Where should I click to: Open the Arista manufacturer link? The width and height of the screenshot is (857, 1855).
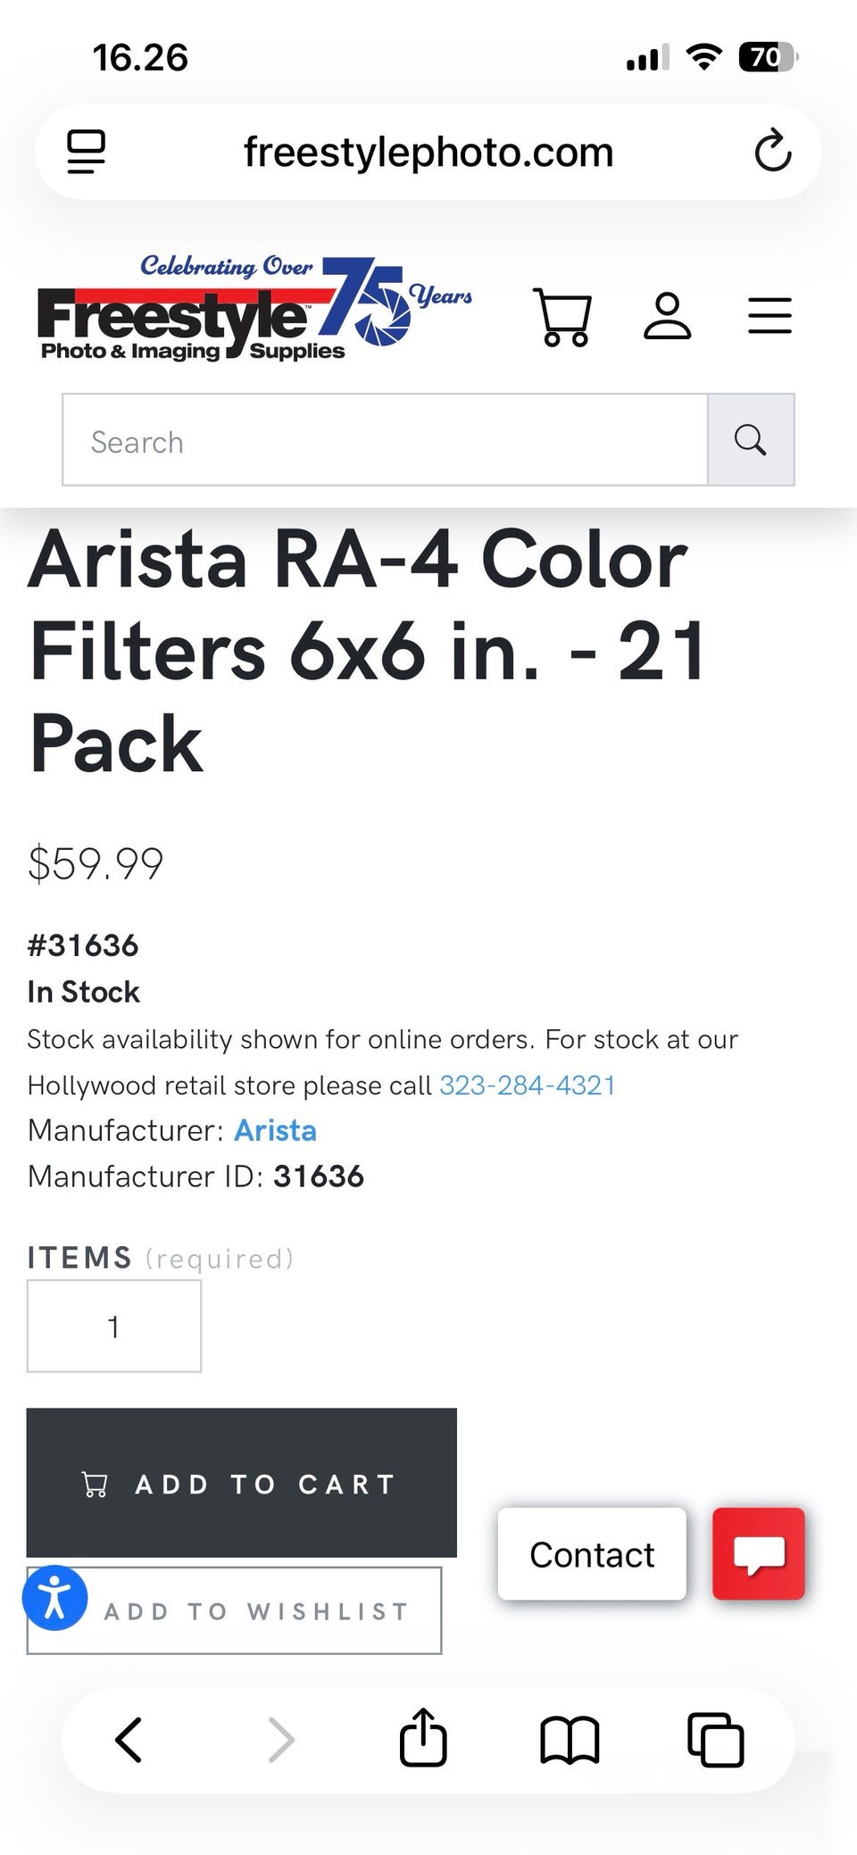coord(275,1131)
